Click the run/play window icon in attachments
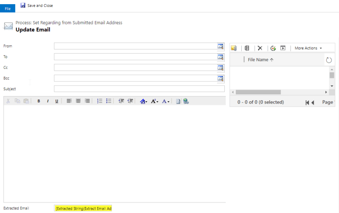Viewport: 339px width, 213px height. tap(283, 48)
